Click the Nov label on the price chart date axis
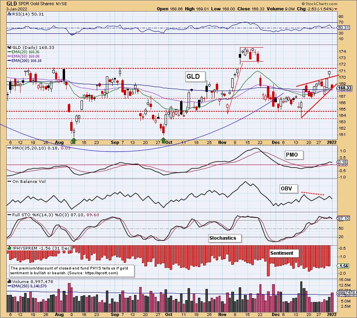Image resolution: width=357 pixels, height=318 pixels. pyautogui.click(x=222, y=142)
